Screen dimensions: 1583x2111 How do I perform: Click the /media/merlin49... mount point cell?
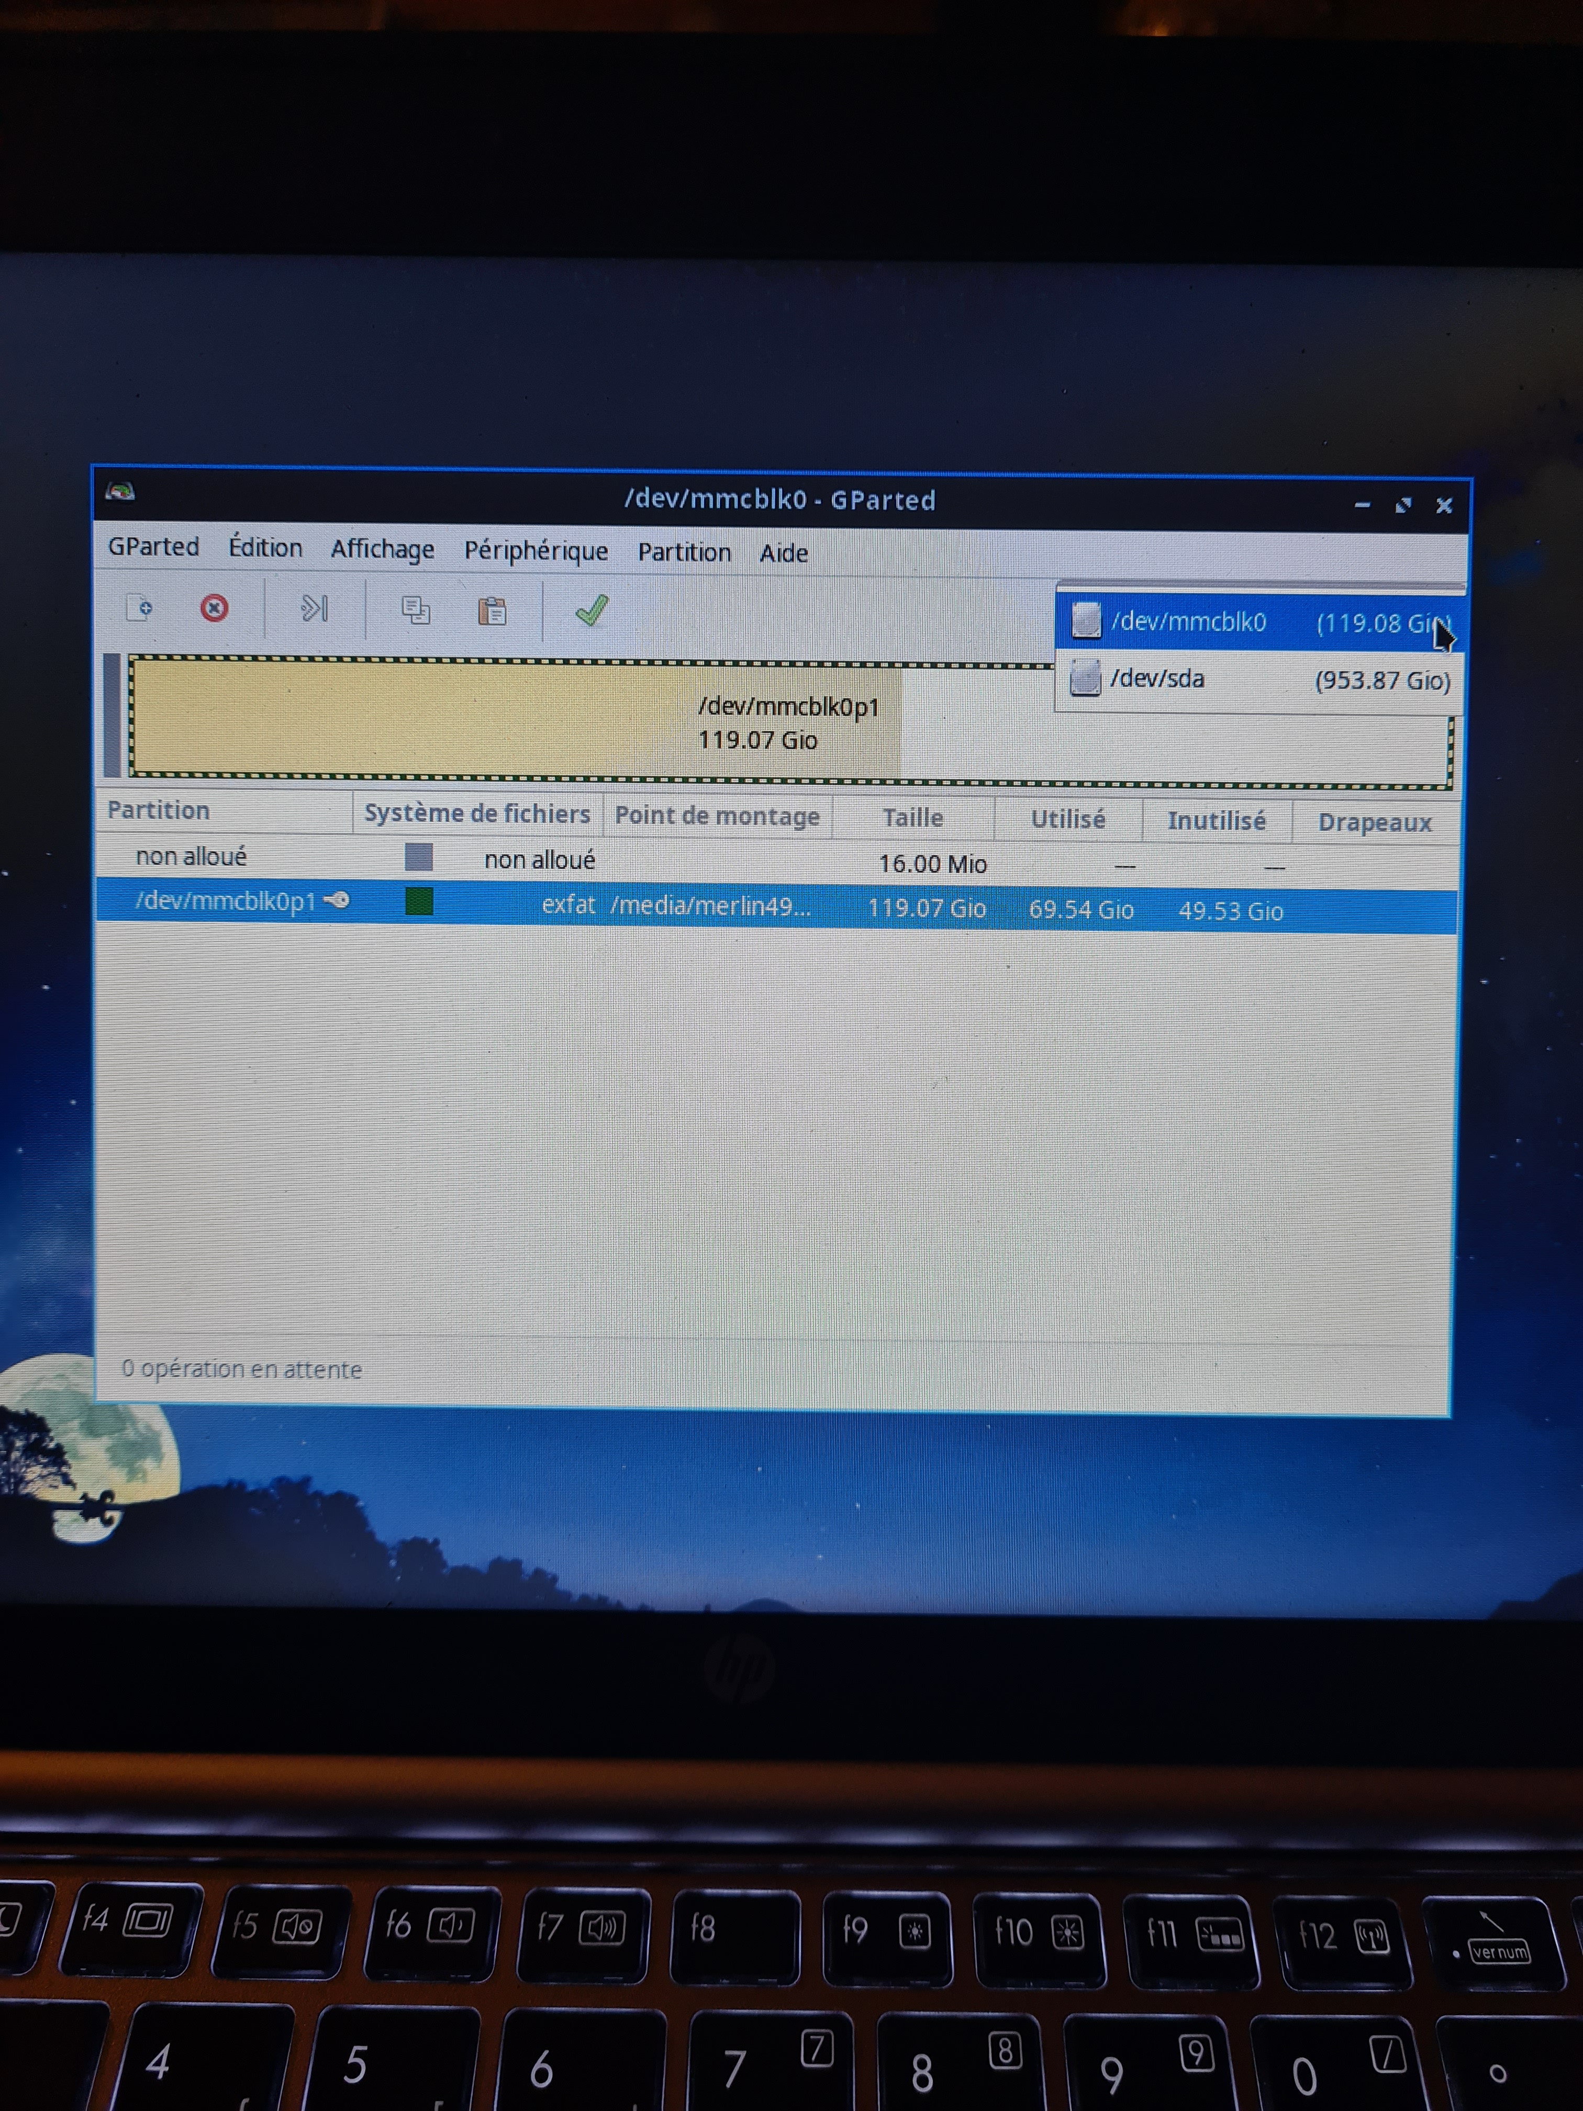pyautogui.click(x=711, y=906)
